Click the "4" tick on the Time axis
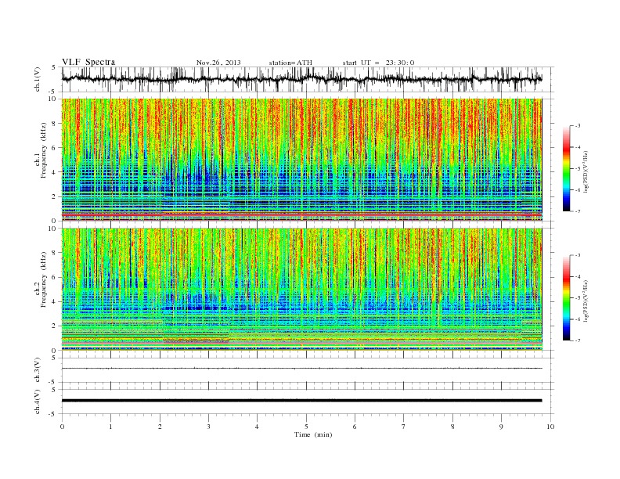Viewport: 620px width, 479px height. tap(257, 427)
